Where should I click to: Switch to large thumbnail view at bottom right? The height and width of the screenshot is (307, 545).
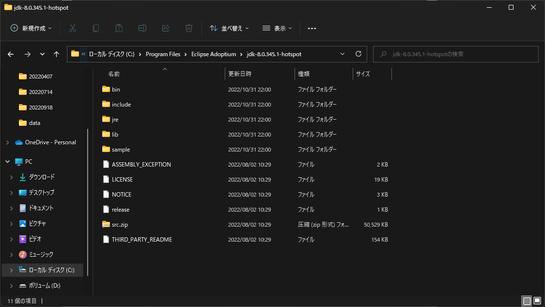pos(538,301)
